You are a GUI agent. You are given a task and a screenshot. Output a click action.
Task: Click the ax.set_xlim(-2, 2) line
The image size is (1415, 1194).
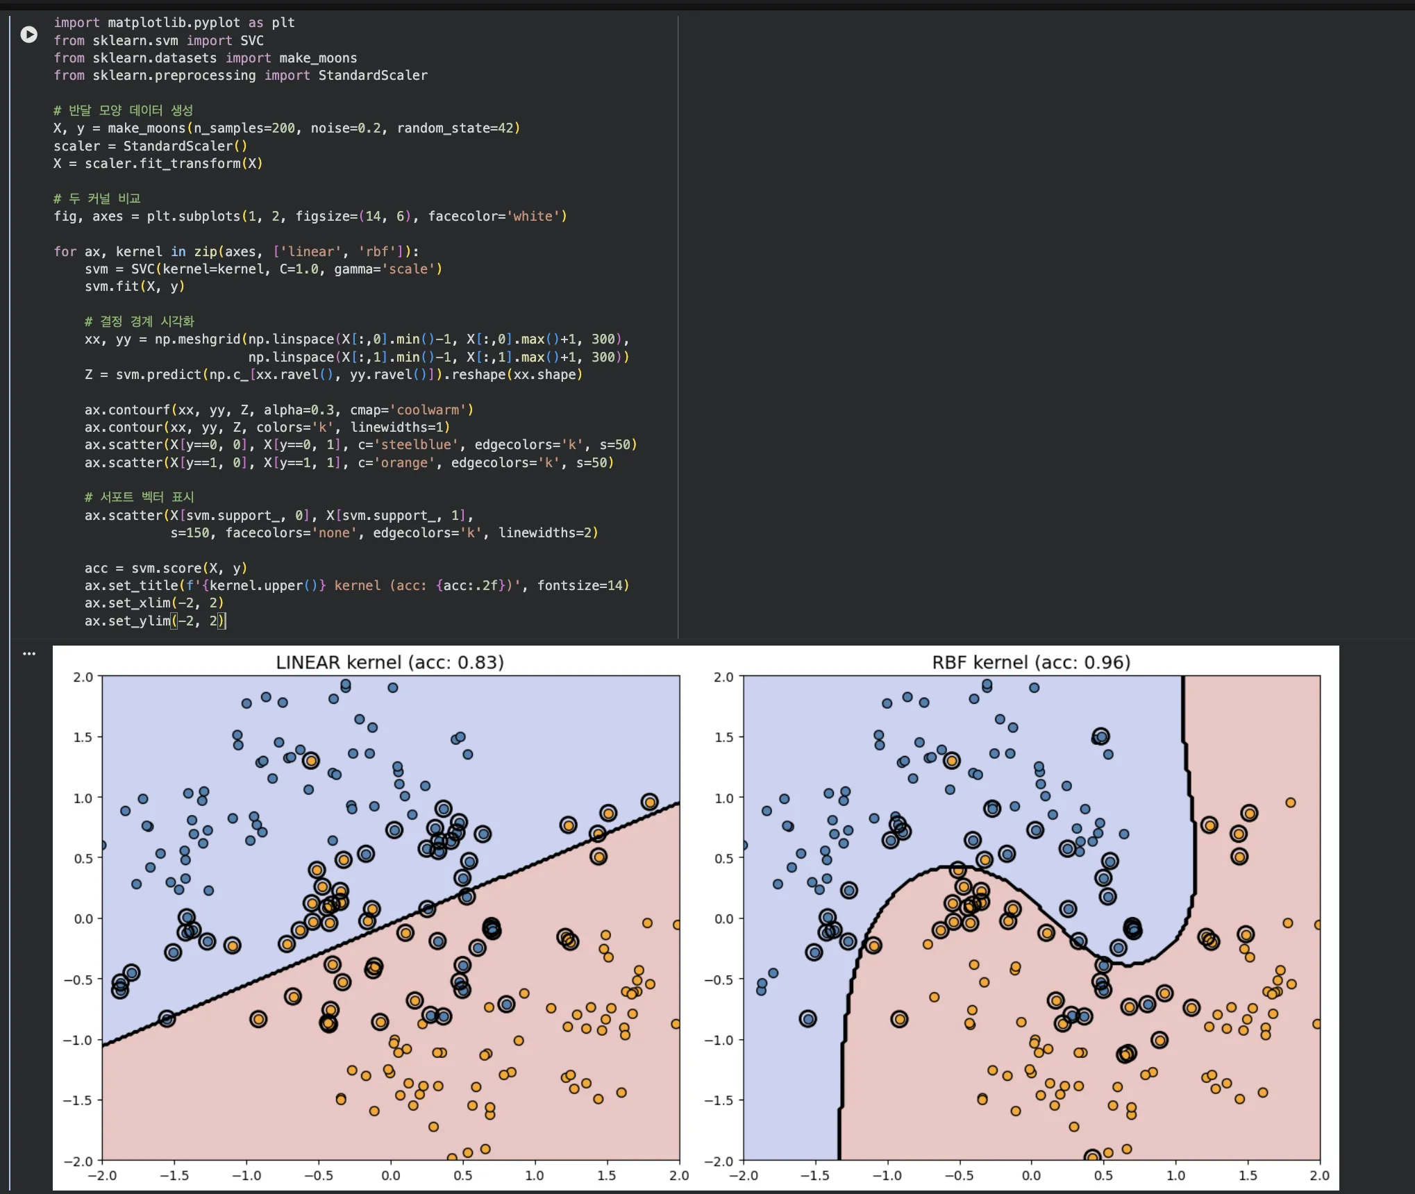point(153,603)
